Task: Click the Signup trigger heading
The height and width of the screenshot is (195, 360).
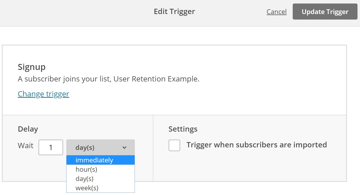Action: tap(32, 67)
